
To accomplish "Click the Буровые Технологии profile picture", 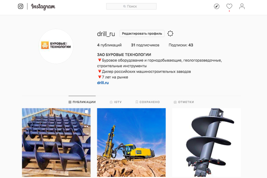I will tap(56, 46).
